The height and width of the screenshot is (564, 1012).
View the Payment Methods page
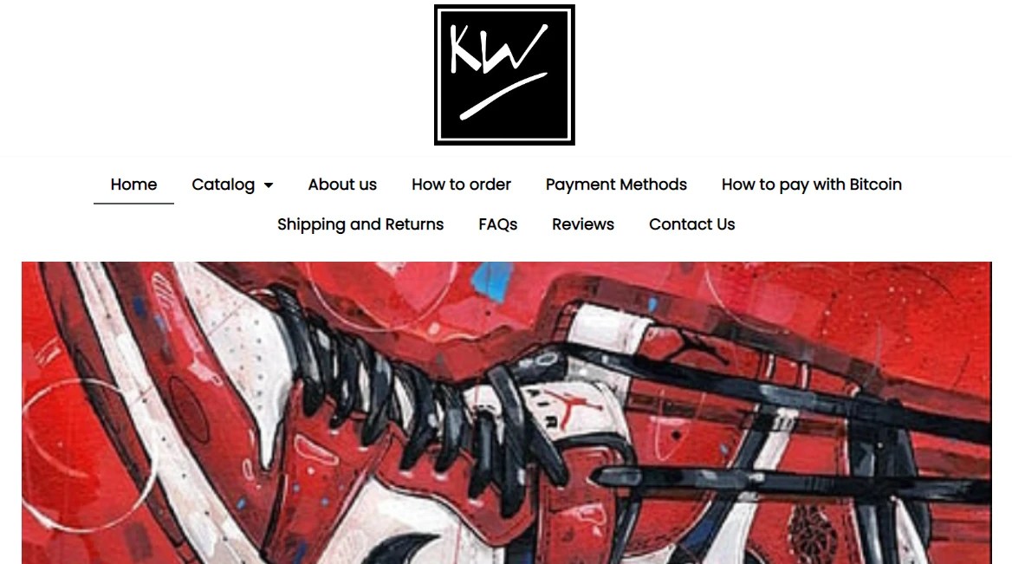616,185
